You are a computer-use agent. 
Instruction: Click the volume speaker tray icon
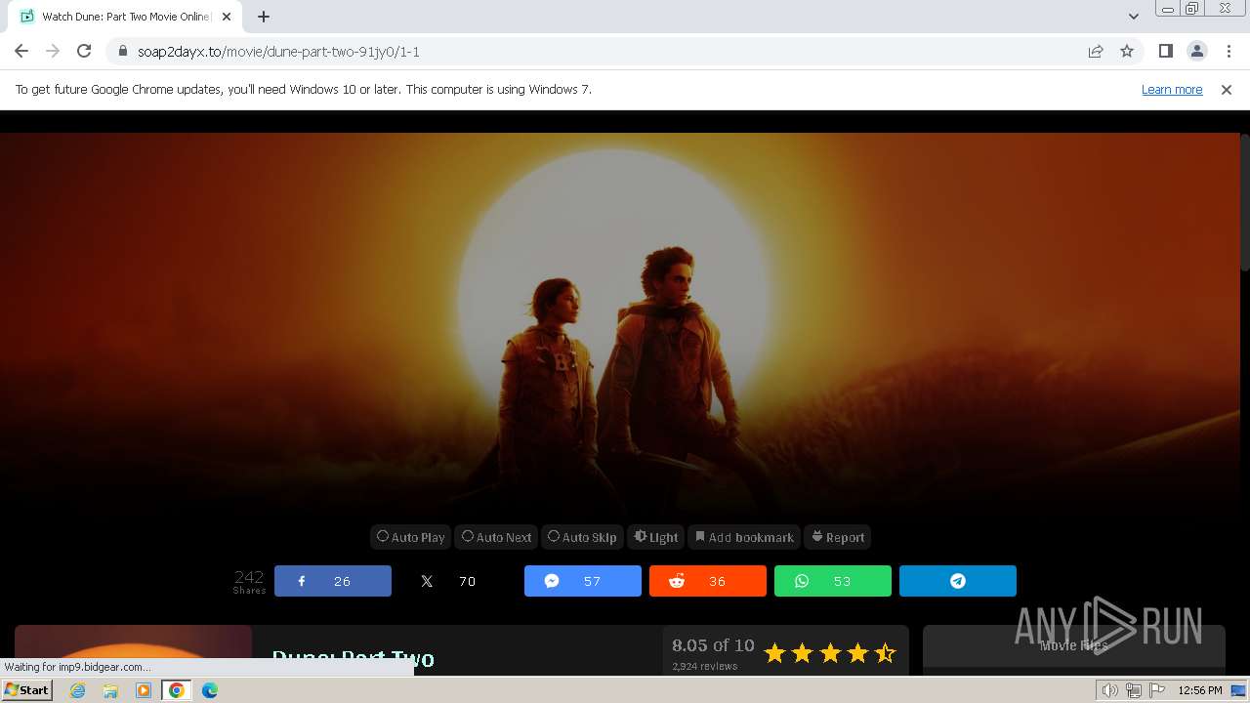coord(1109,690)
